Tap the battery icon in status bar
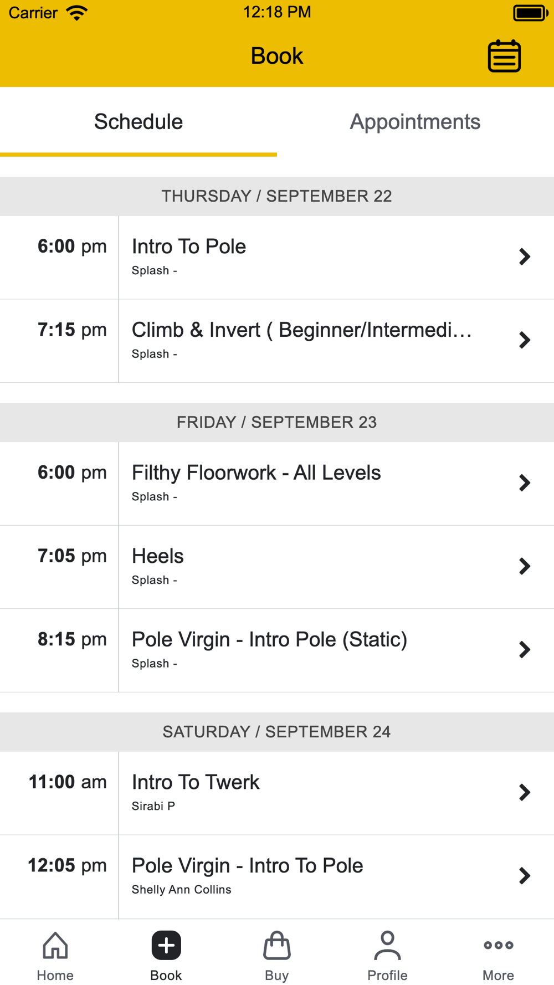The image size is (554, 985). click(x=531, y=13)
